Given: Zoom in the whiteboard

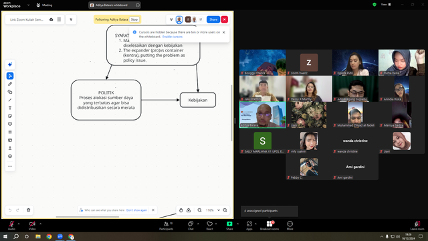Looking at the screenshot, I should tap(225, 210).
